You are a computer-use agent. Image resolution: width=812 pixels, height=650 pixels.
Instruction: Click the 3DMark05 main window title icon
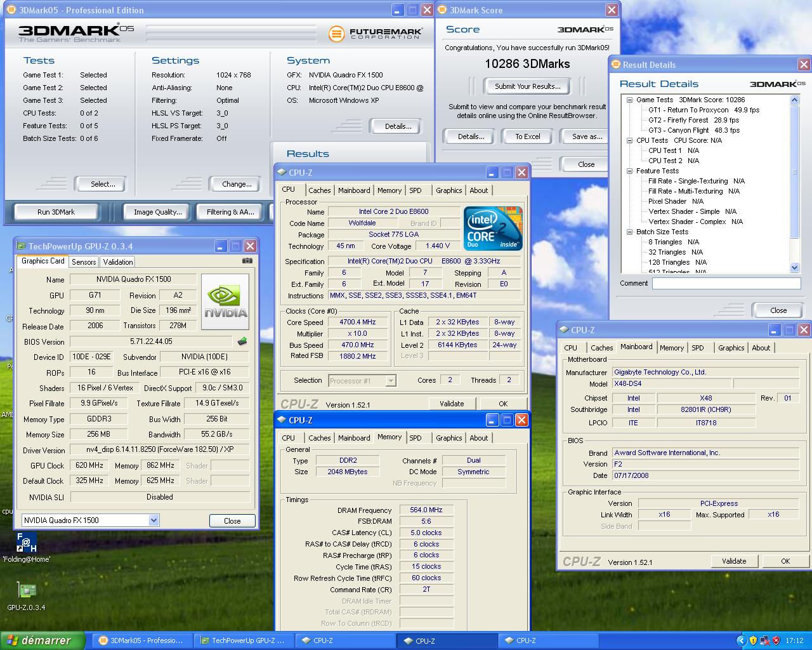click(x=11, y=10)
